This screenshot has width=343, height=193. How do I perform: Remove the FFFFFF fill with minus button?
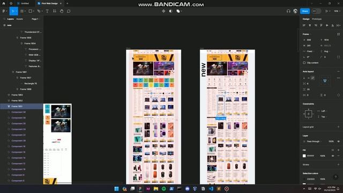point(338,156)
